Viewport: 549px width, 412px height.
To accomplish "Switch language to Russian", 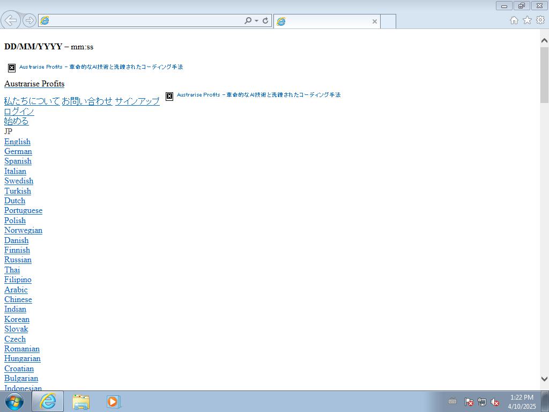I will [x=18, y=260].
